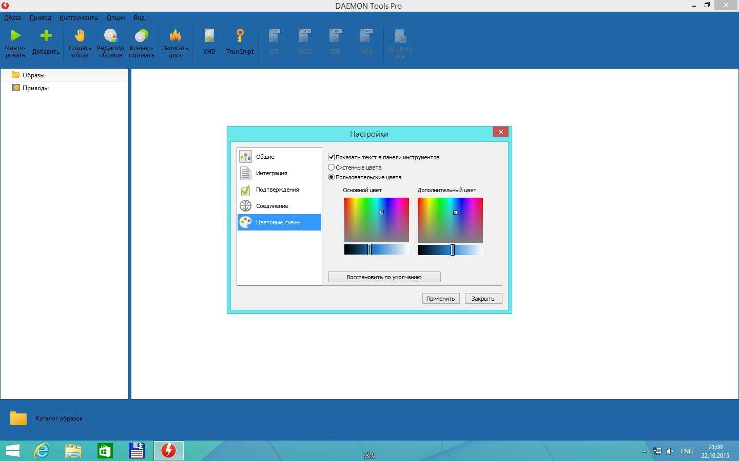
Task: Click the Add (Добавить) plus icon
Action: [x=46, y=35]
